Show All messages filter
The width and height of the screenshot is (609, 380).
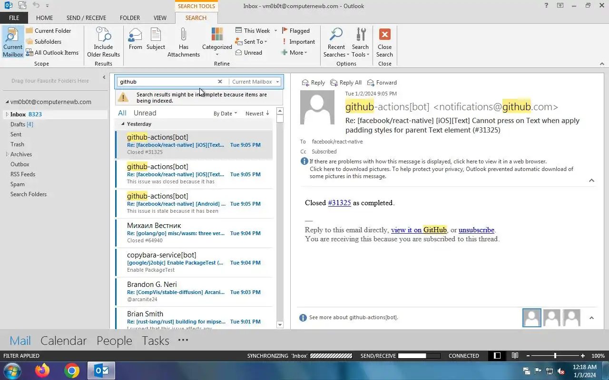click(122, 113)
